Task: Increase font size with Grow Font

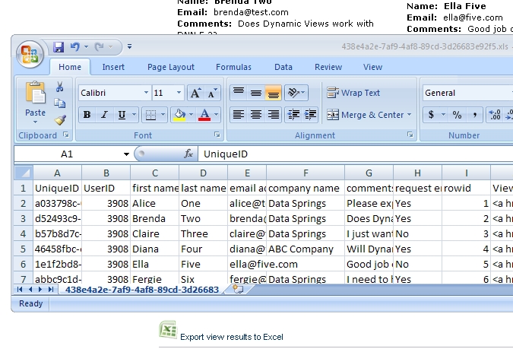Action: 195,93
